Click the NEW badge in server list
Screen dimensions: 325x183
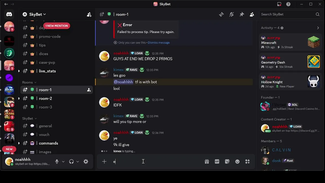coord(9,149)
